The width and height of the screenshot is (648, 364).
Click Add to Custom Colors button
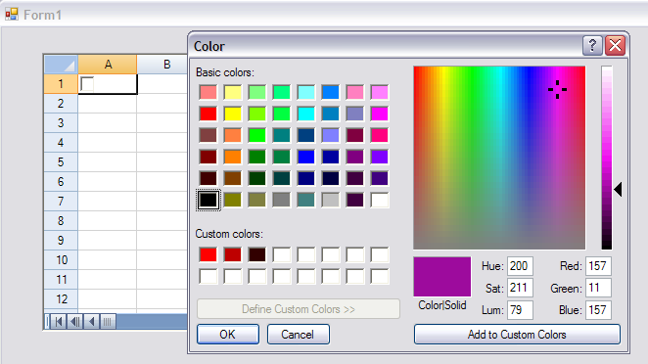(517, 334)
